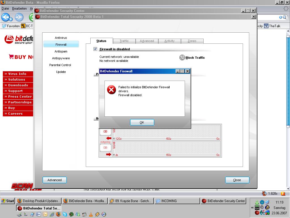Switch to BitDefender Security Center taskbar item

[x=223, y=201]
